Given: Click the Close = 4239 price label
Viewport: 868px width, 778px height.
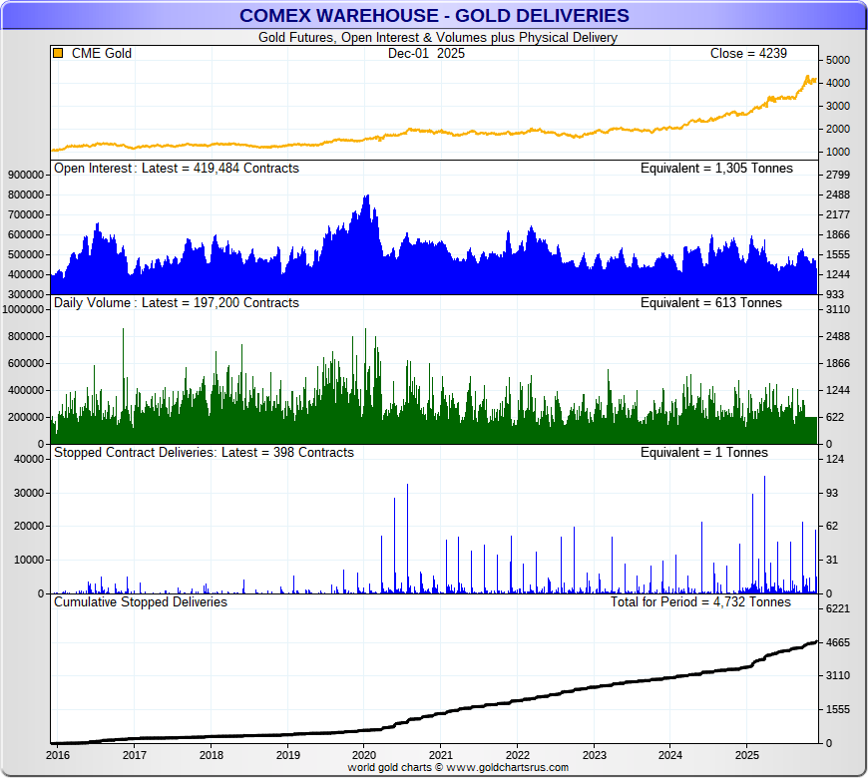Looking at the screenshot, I should tap(747, 53).
